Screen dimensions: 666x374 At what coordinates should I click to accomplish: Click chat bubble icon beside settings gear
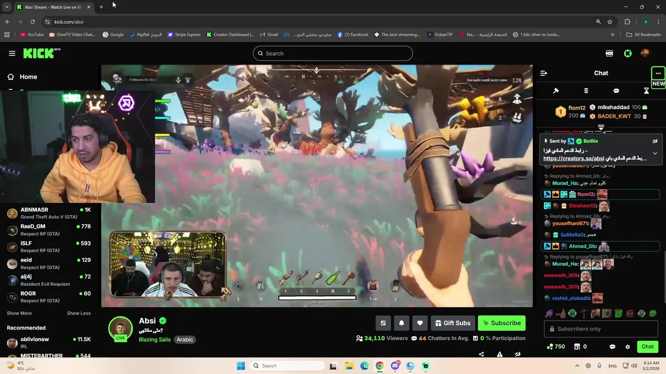612,347
